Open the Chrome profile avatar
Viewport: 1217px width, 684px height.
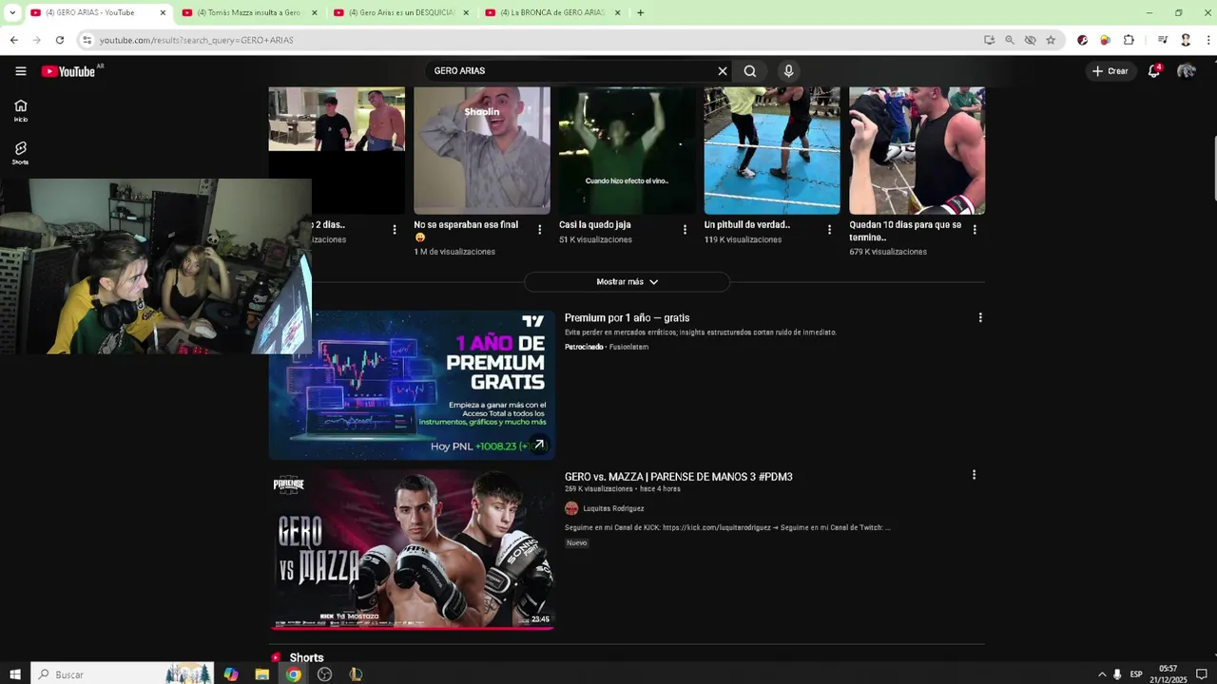point(1186,40)
